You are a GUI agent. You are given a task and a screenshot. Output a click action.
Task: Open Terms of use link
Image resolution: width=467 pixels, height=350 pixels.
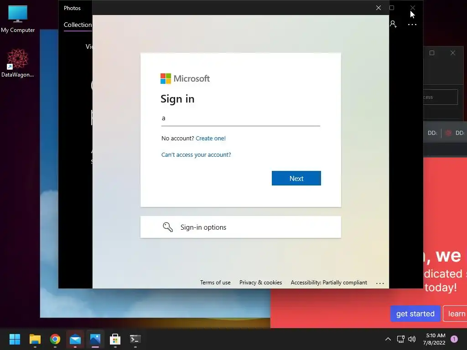click(215, 283)
